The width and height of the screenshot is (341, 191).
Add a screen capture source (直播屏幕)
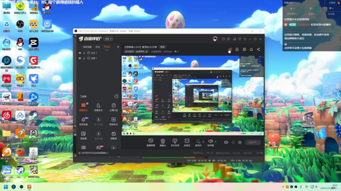151,143
